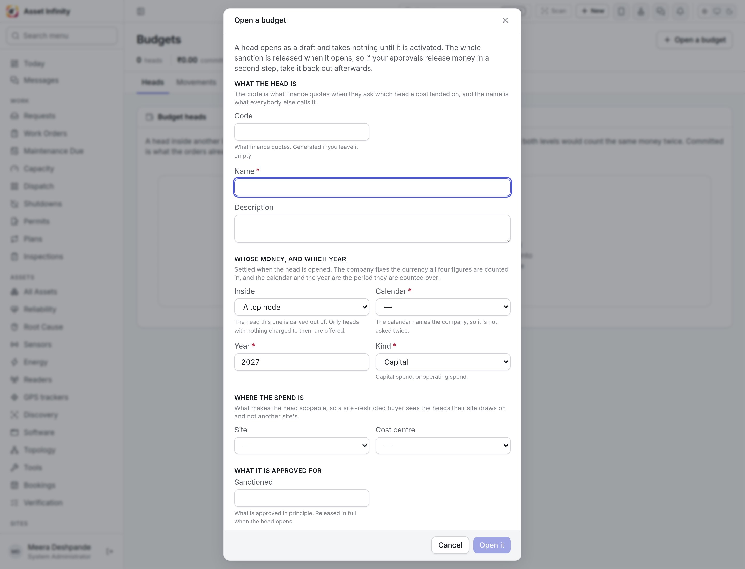Open the Calendar dropdown
The image size is (745, 569).
[x=443, y=307]
